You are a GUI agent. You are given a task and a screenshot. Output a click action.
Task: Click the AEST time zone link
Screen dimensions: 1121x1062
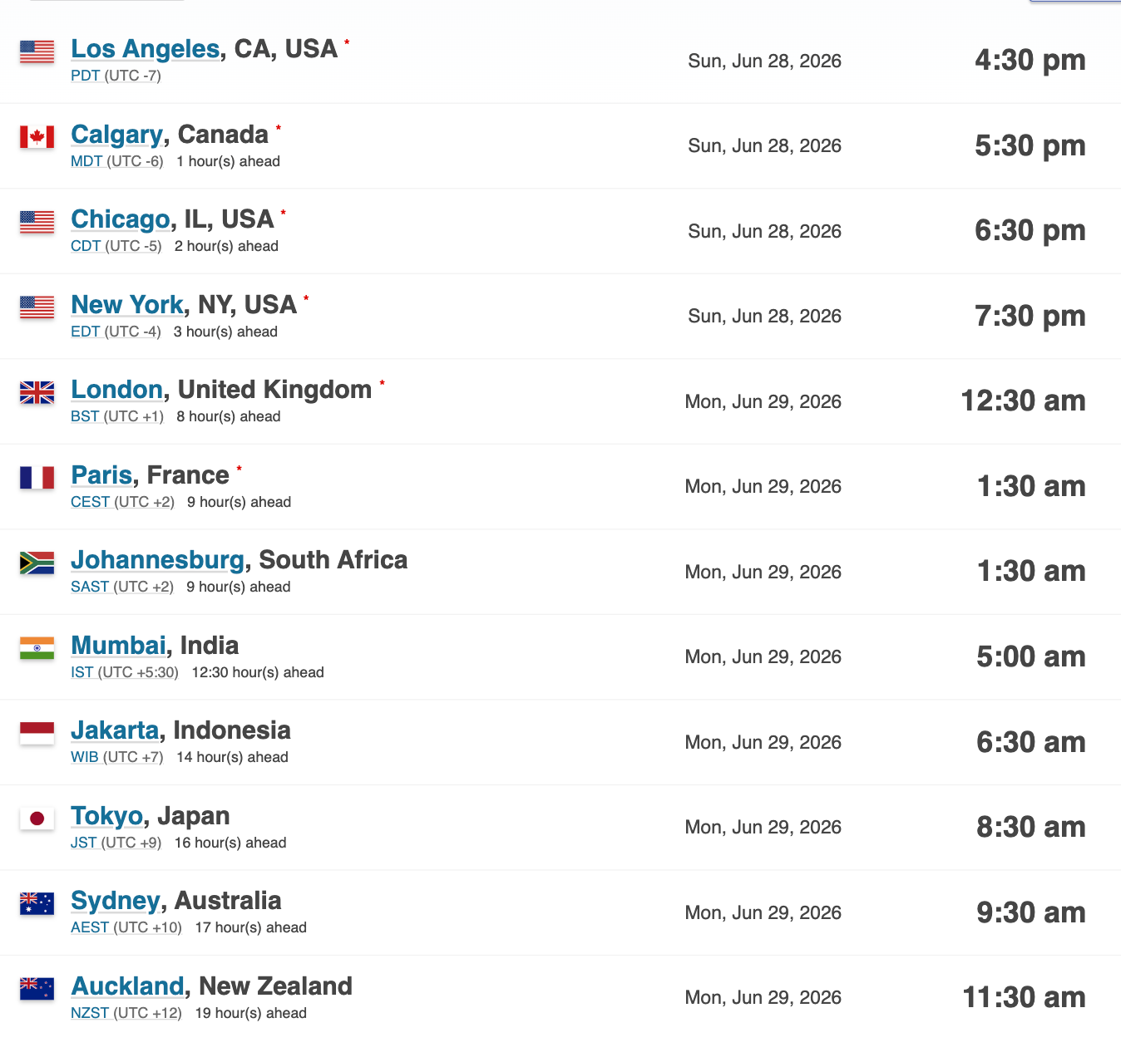pyautogui.click(x=90, y=927)
